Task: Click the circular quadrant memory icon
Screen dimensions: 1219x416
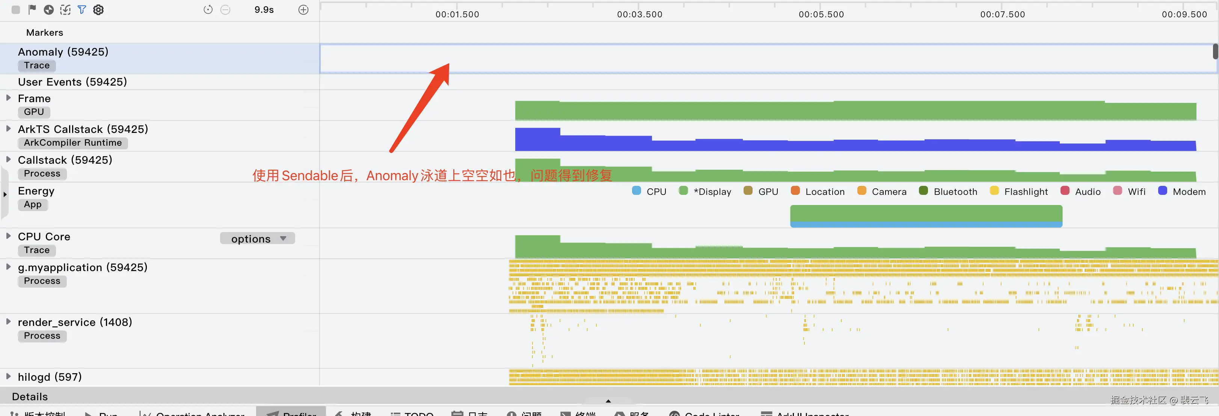Action: click(x=49, y=10)
